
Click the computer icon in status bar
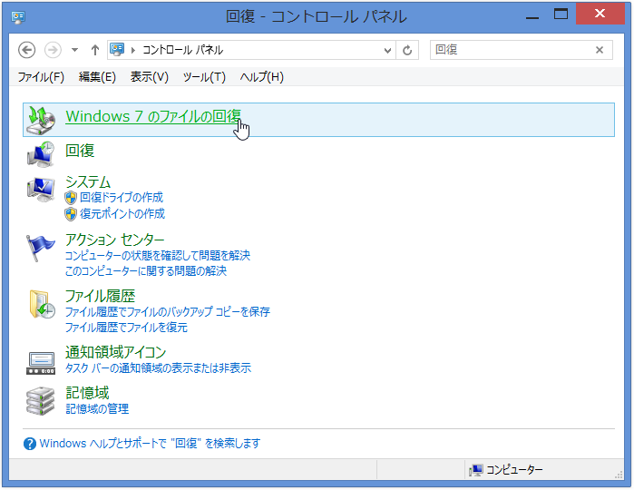pyautogui.click(x=476, y=470)
